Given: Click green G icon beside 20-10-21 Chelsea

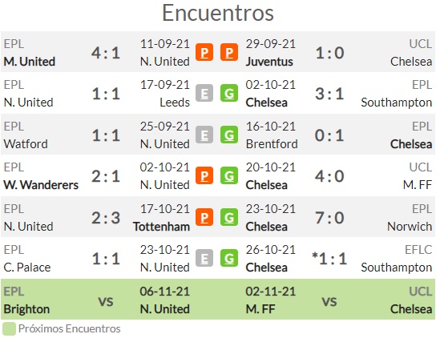Looking at the screenshot, I should point(229,175).
